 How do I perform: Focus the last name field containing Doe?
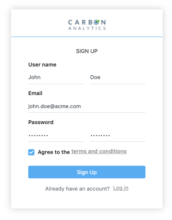[x=118, y=77]
